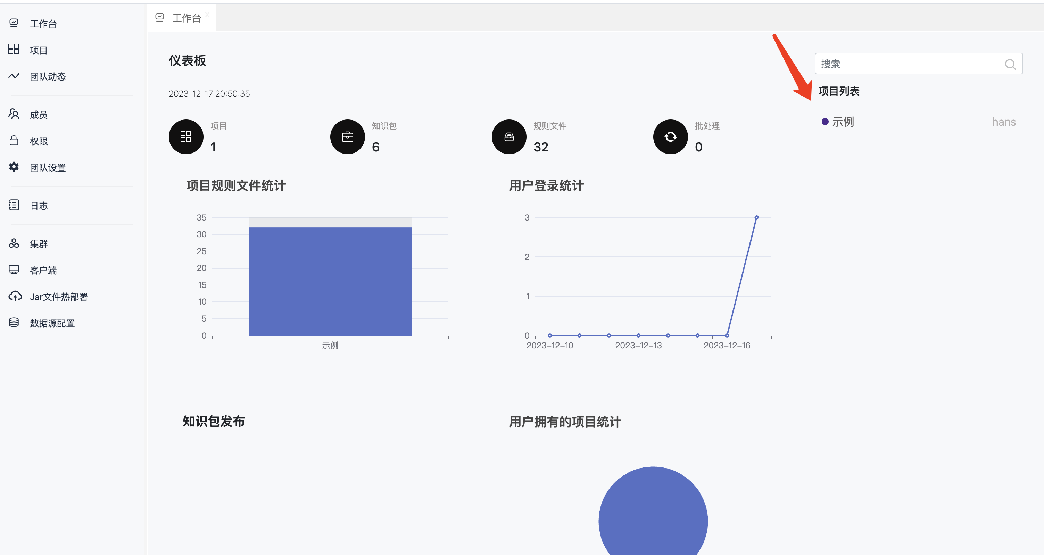
Task: Click the 集群 cluster icon
Action: [x=14, y=243]
